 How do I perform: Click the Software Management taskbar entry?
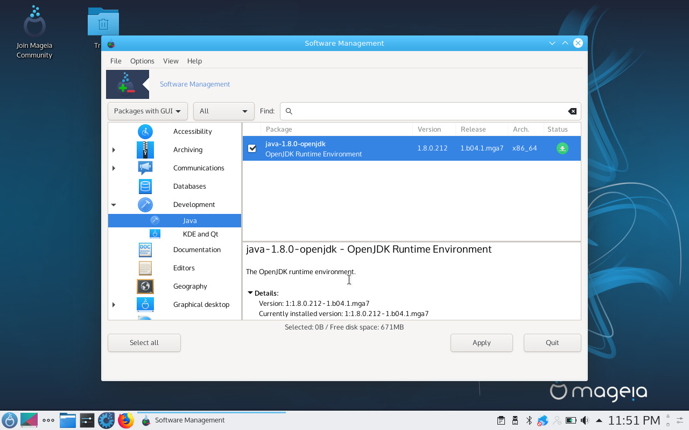[x=212, y=420]
